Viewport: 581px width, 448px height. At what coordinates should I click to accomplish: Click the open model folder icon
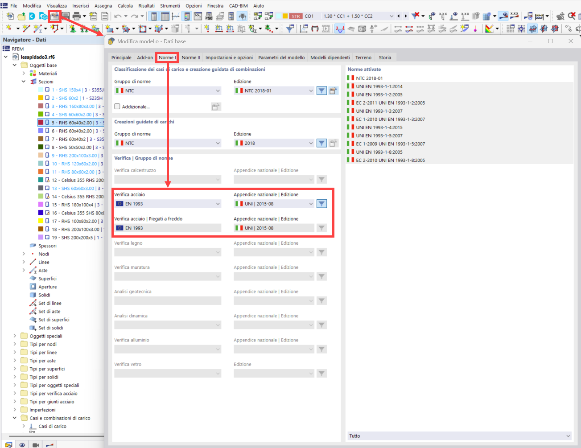point(21,16)
